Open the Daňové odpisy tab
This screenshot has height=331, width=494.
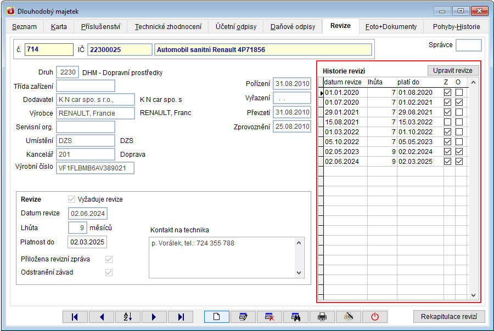click(293, 26)
